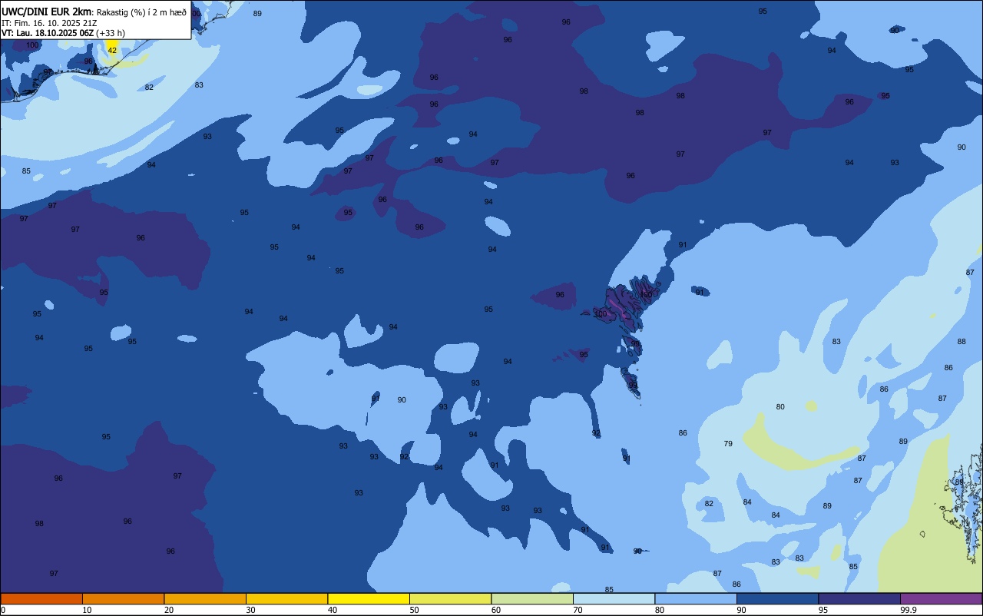Image resolution: width=983 pixels, height=616 pixels.
Task: Click the '50' tick label on the legend
Action: tap(414, 610)
